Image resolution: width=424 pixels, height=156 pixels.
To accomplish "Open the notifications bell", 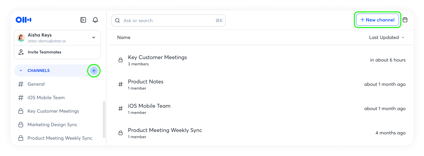I will (x=95, y=20).
